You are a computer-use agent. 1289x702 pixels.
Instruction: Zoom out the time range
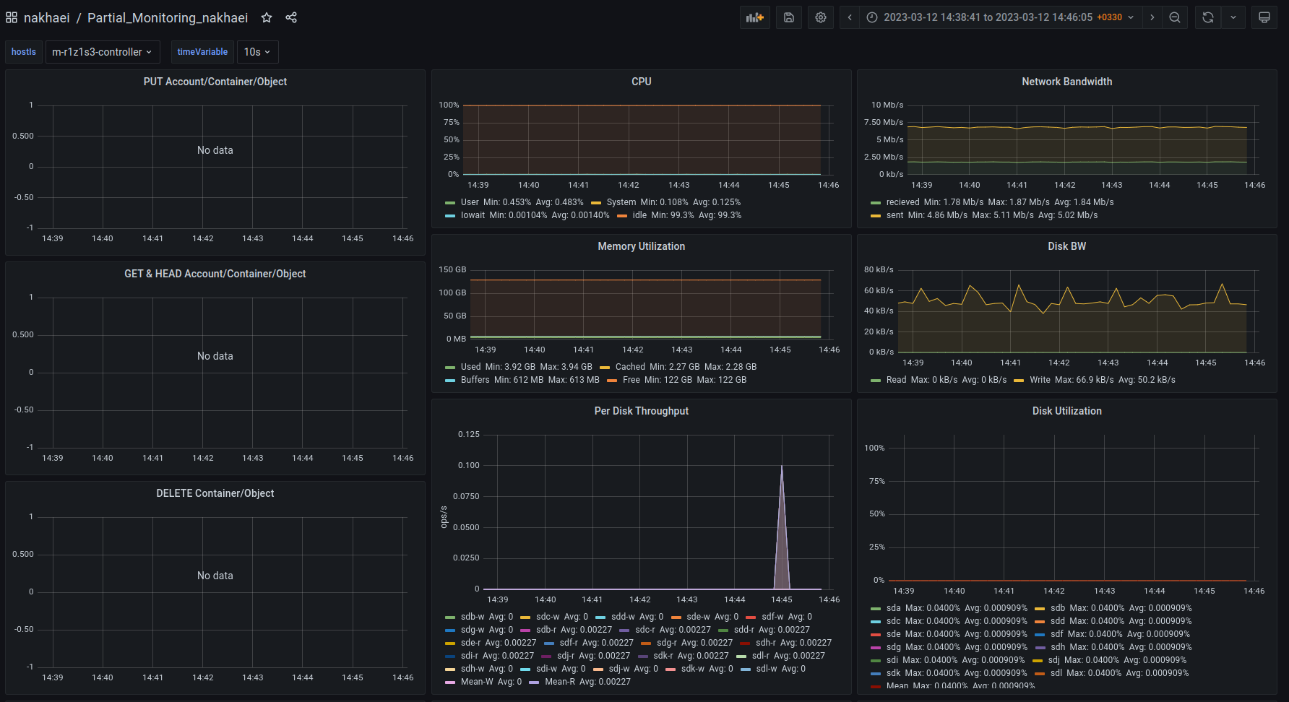[x=1175, y=17]
